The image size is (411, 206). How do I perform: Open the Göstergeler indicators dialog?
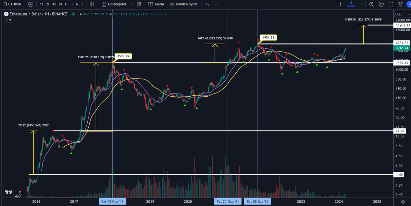pos(114,4)
